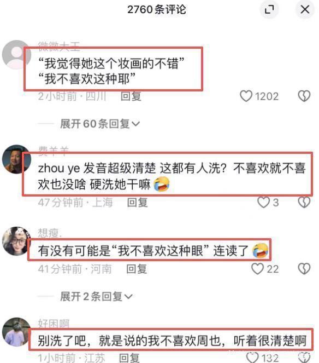Dislike the comment posted from 四川
319x363 pixels.
point(304,96)
